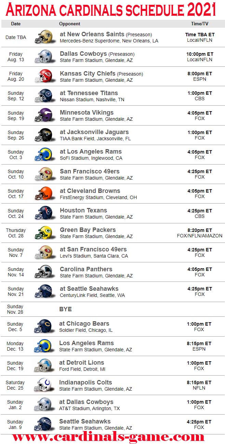Click the Houston Texans helmet icon

pyautogui.click(x=43, y=213)
